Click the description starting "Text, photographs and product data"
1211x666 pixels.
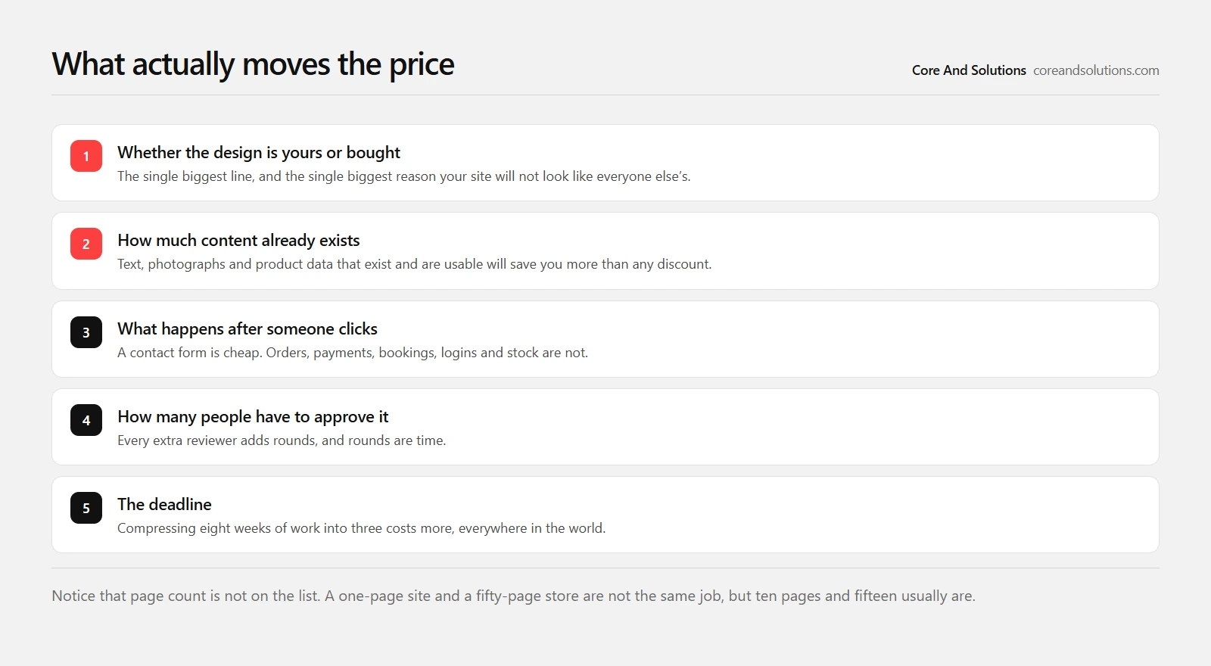tap(415, 264)
